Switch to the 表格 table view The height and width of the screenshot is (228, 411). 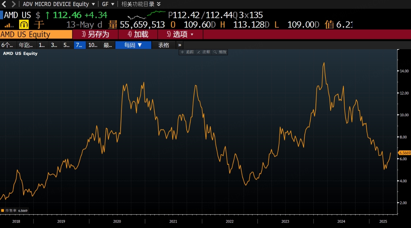click(x=164, y=45)
